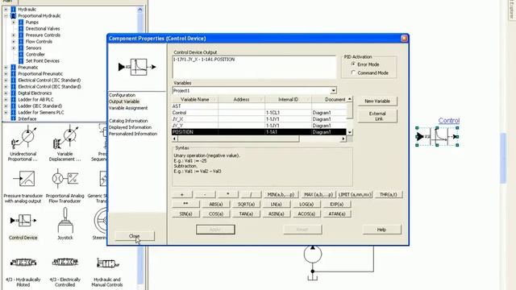
Task: Choose the 4/3 Hydraulically Piloted valve icon
Action: point(23,263)
